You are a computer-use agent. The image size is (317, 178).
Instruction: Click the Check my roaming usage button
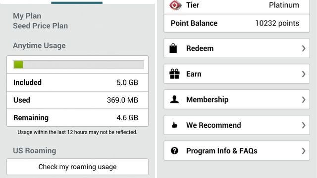pyautogui.click(x=77, y=167)
